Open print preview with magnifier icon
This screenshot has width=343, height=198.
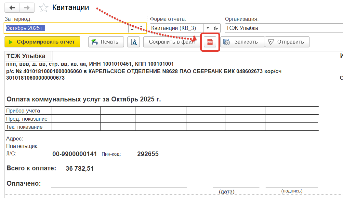(x=133, y=42)
